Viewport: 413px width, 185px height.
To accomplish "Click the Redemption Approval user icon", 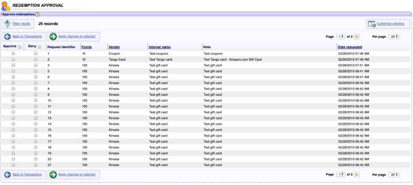I will point(6,6).
